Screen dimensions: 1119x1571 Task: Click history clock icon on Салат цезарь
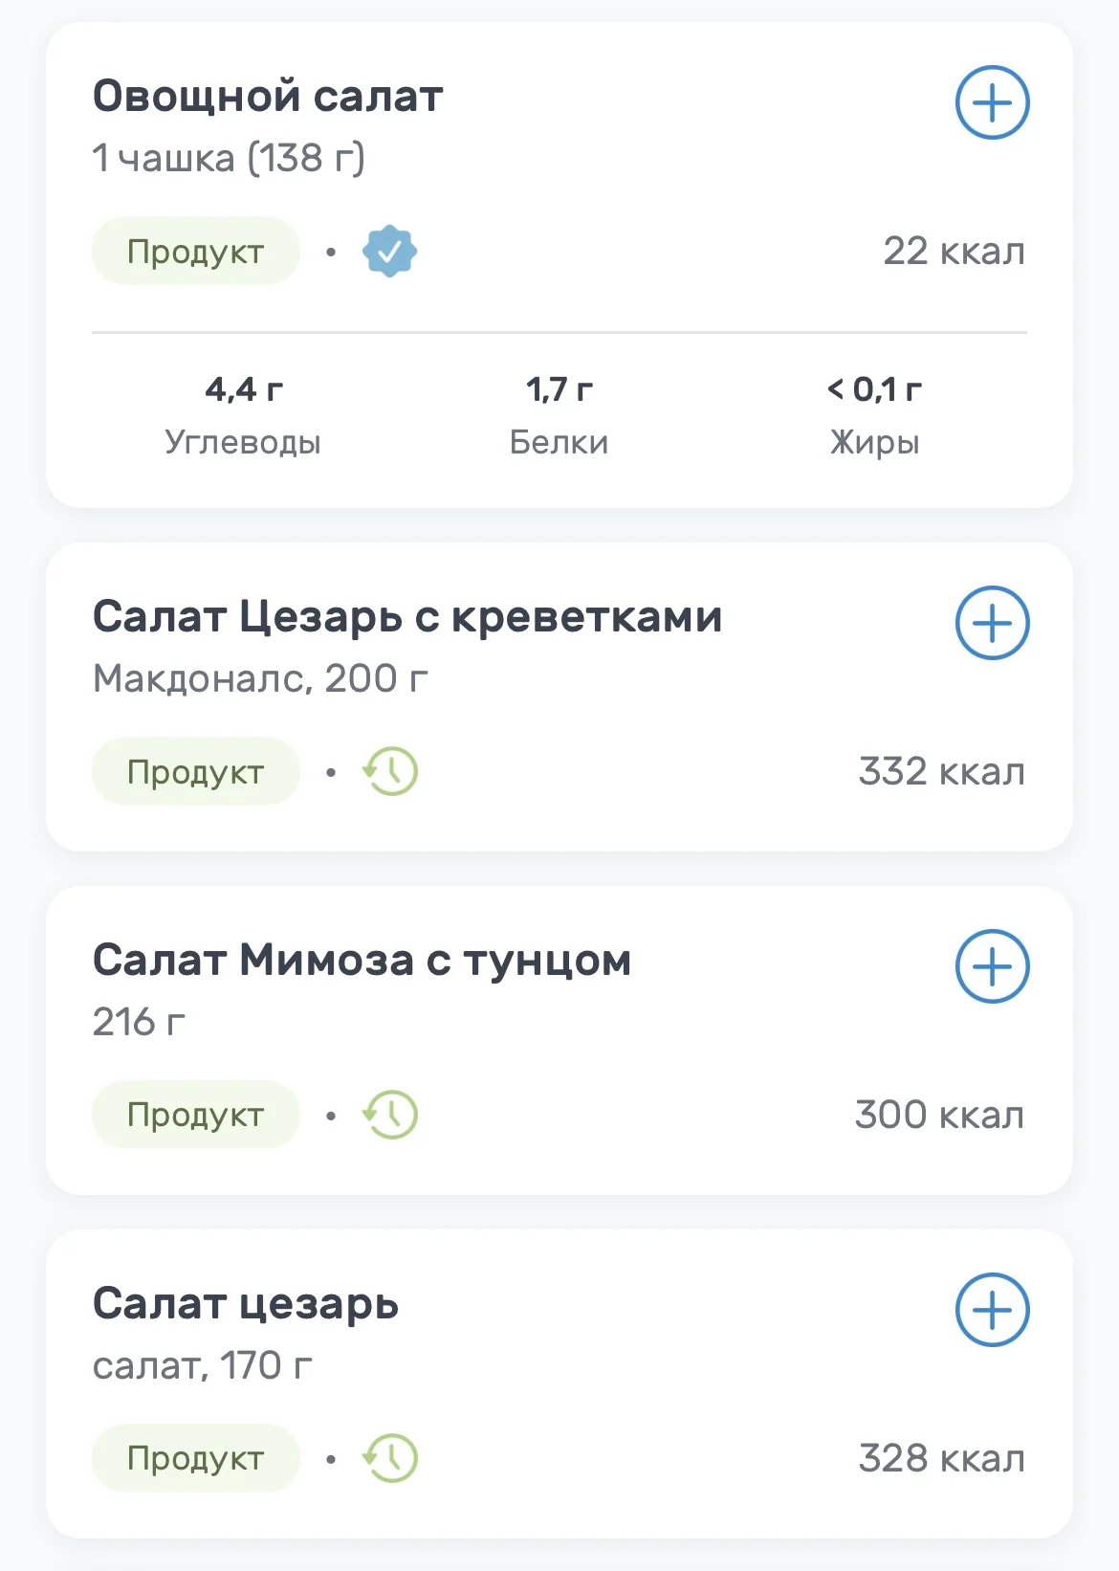pyautogui.click(x=390, y=1459)
